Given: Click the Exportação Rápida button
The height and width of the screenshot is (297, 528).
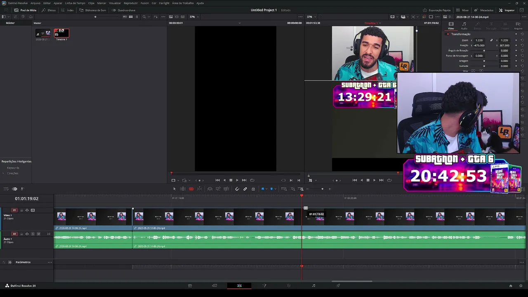Looking at the screenshot, I should pos(437,10).
